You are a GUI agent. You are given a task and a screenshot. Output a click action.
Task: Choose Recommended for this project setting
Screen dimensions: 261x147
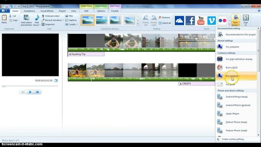(x=236, y=34)
